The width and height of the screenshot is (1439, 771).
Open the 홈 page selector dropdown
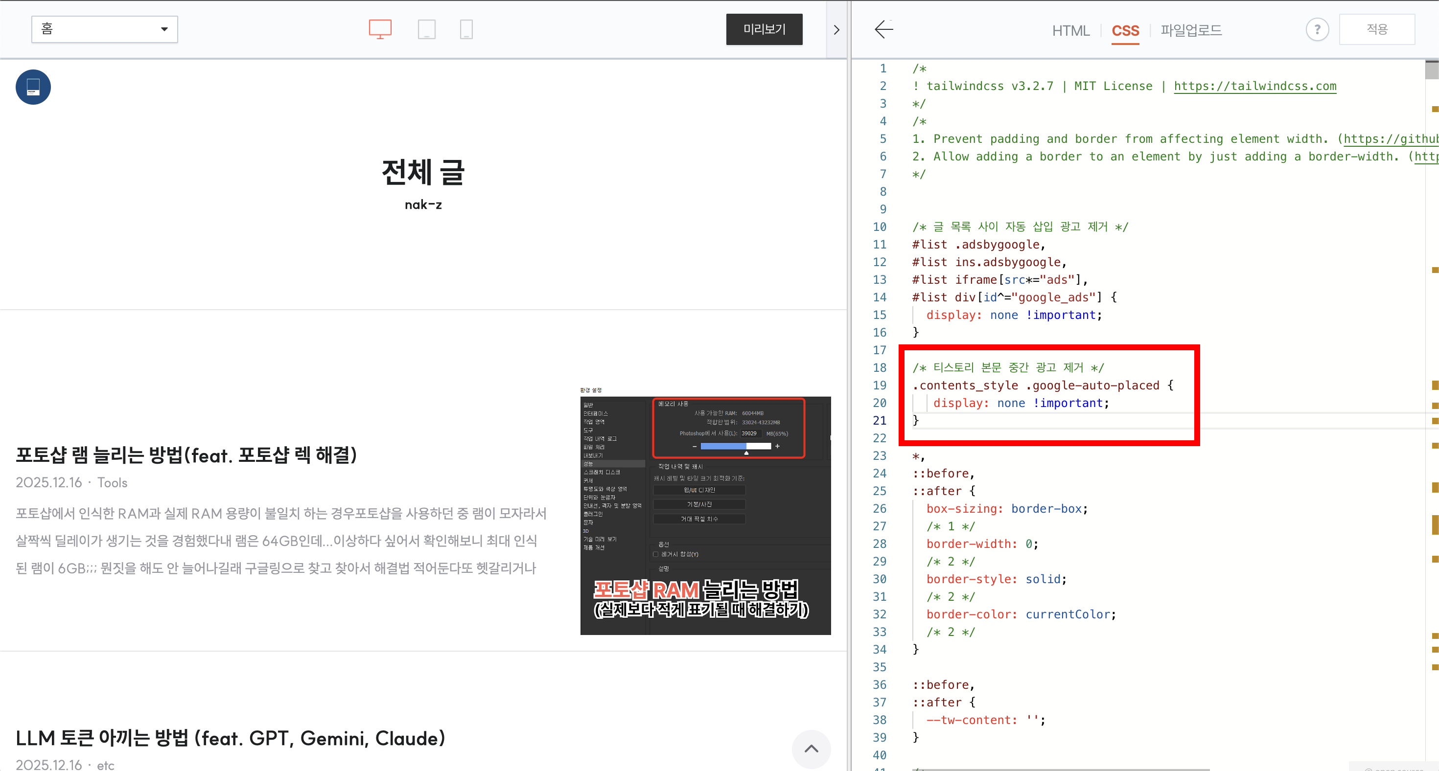coord(104,29)
